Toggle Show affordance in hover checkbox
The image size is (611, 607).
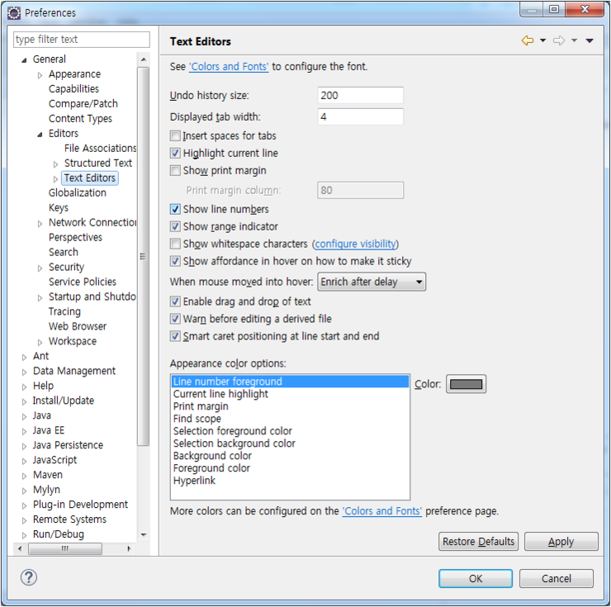pyautogui.click(x=175, y=261)
